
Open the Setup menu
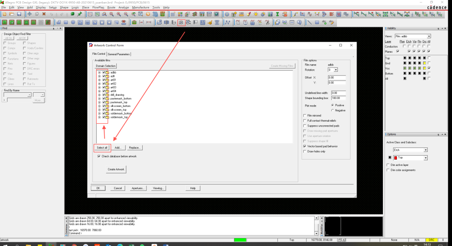coord(53,8)
